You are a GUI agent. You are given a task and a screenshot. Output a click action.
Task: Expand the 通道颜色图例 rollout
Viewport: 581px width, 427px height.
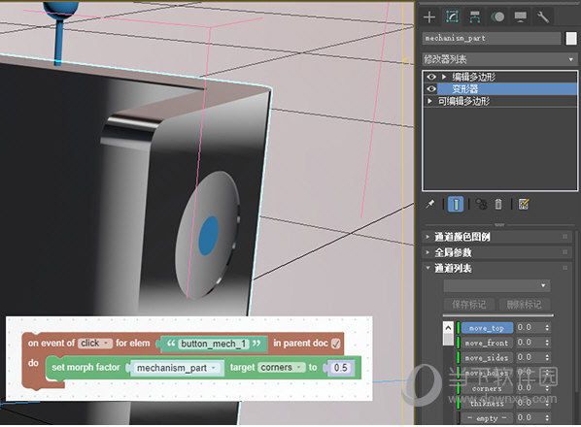(x=462, y=237)
